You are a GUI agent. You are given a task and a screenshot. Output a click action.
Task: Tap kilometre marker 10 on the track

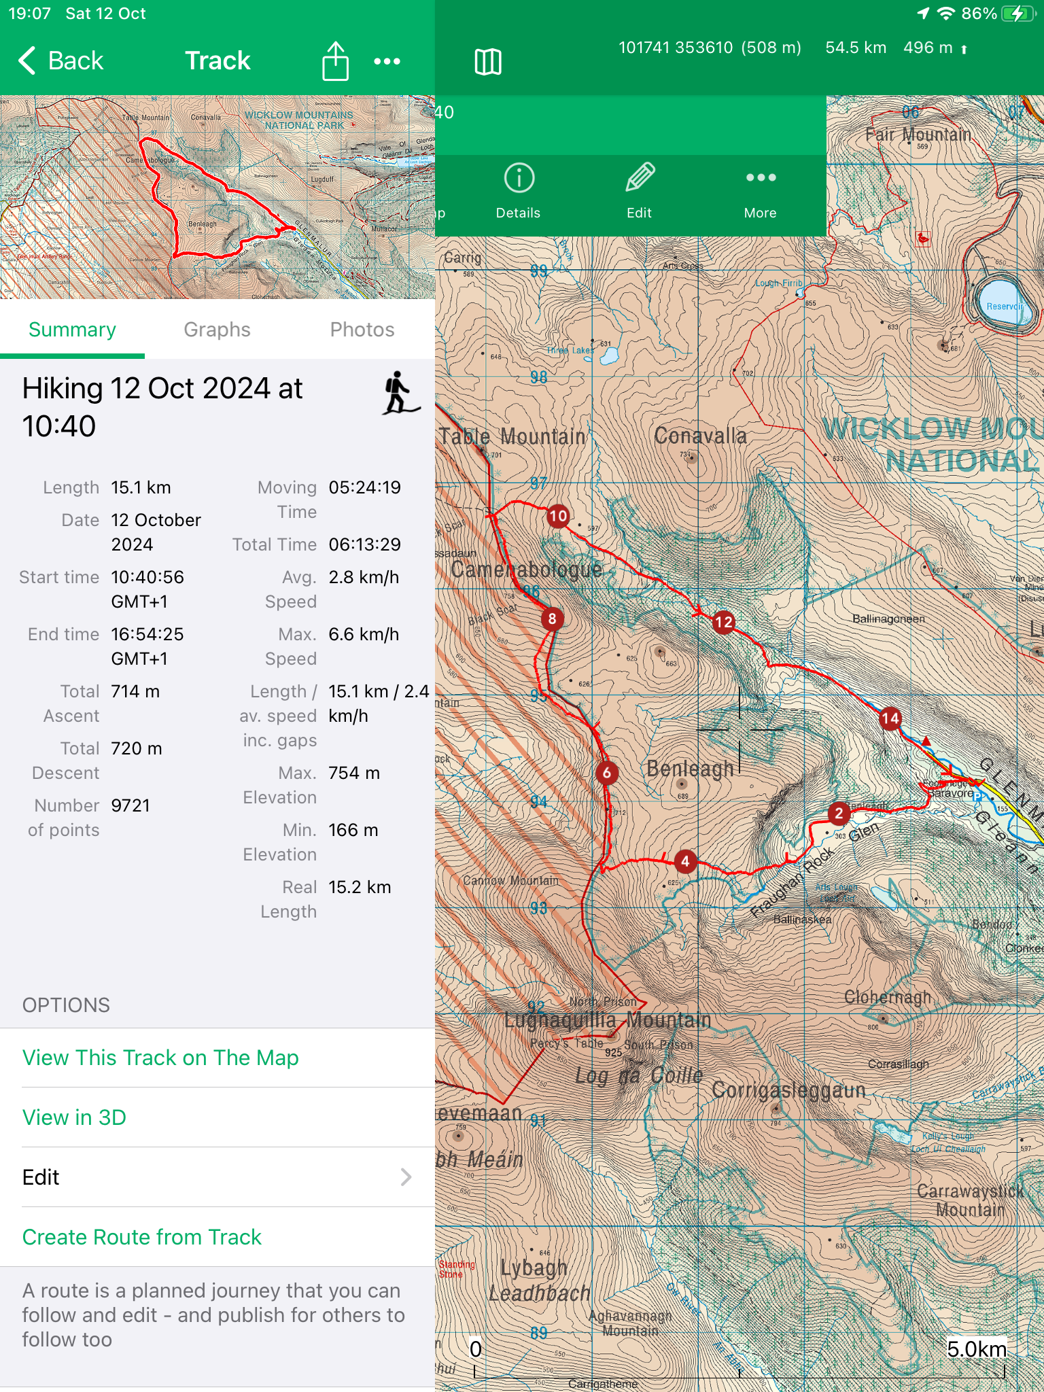(x=557, y=516)
